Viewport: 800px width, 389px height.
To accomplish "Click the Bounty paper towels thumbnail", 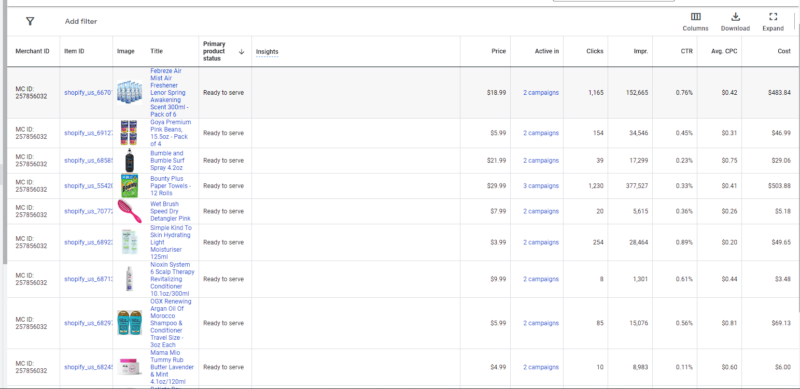I will click(x=130, y=186).
